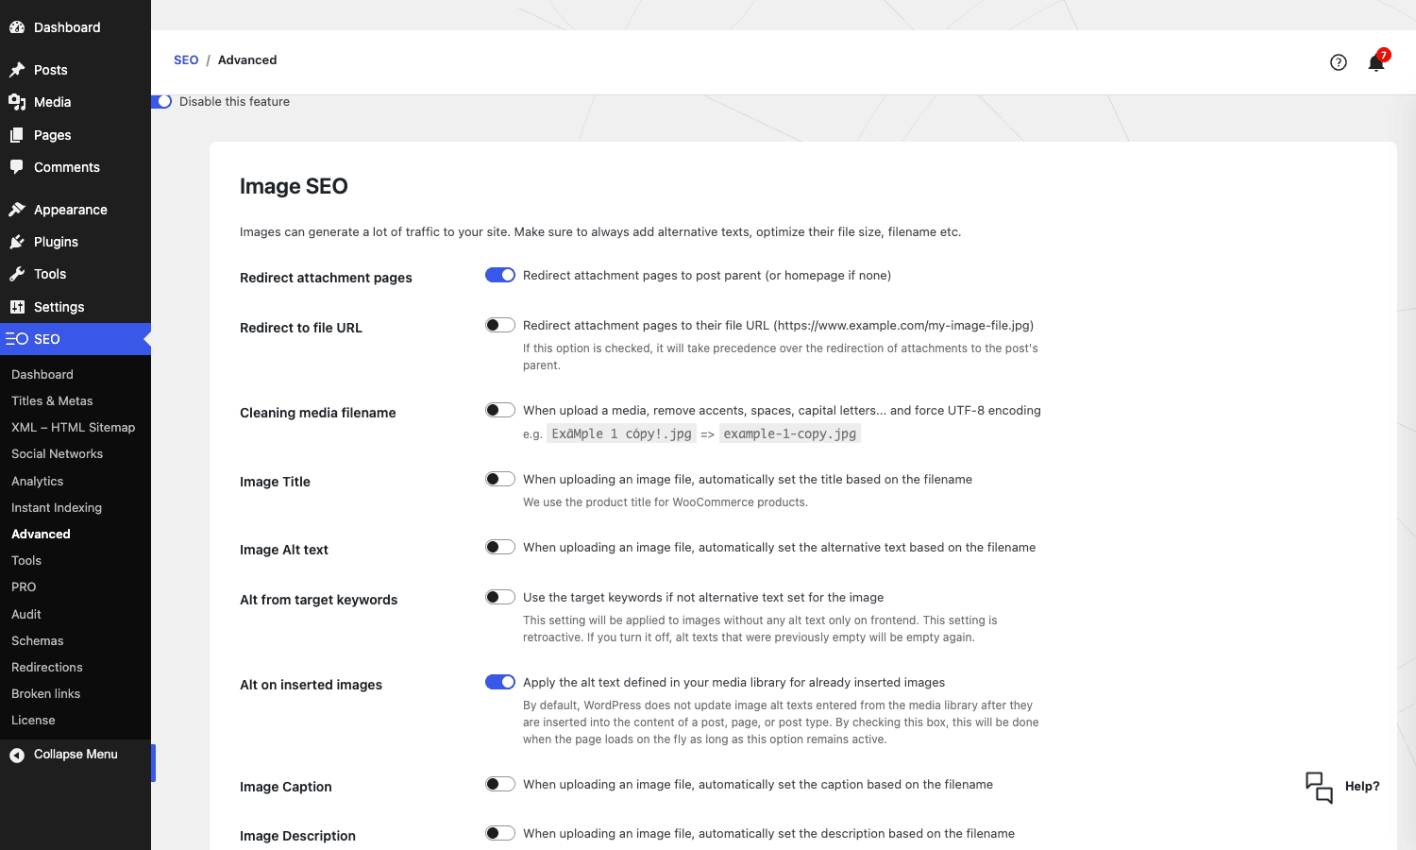
Task: Click the Help chat bubbles icon
Action: 1319,787
